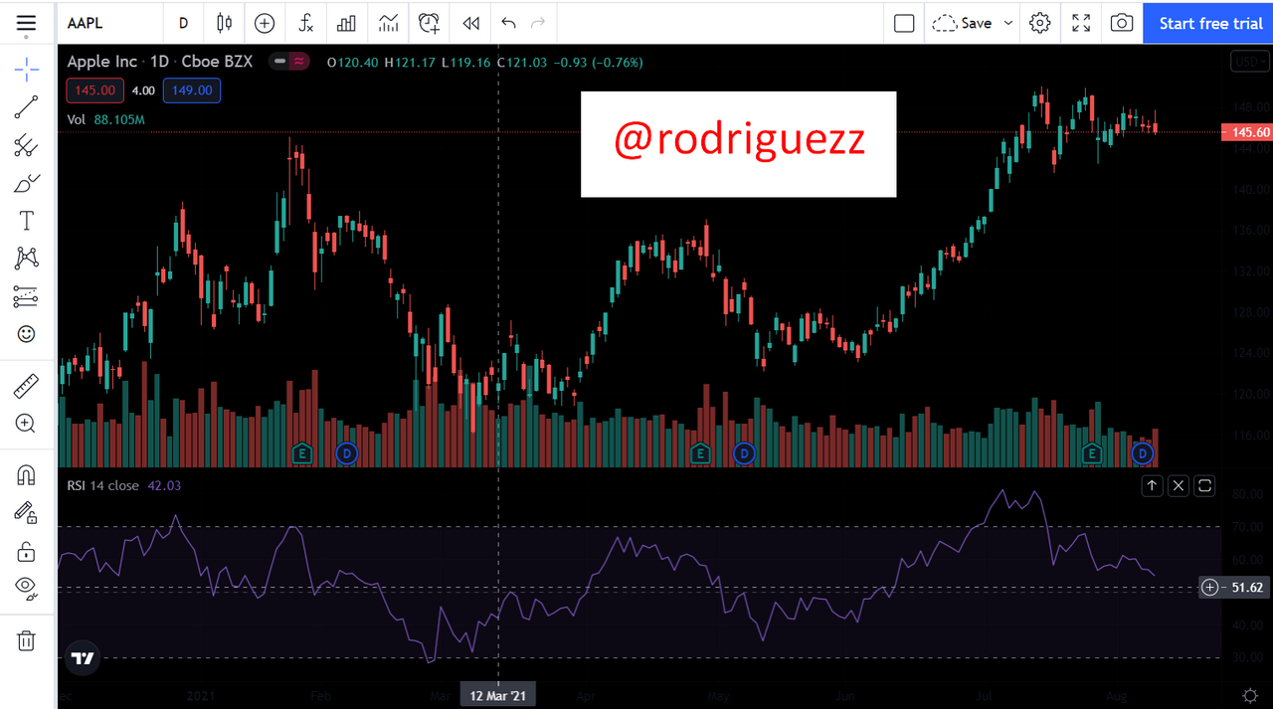Image resolution: width=1273 pixels, height=709 pixels.
Task: Open the chart settings gear
Action: 1040,23
